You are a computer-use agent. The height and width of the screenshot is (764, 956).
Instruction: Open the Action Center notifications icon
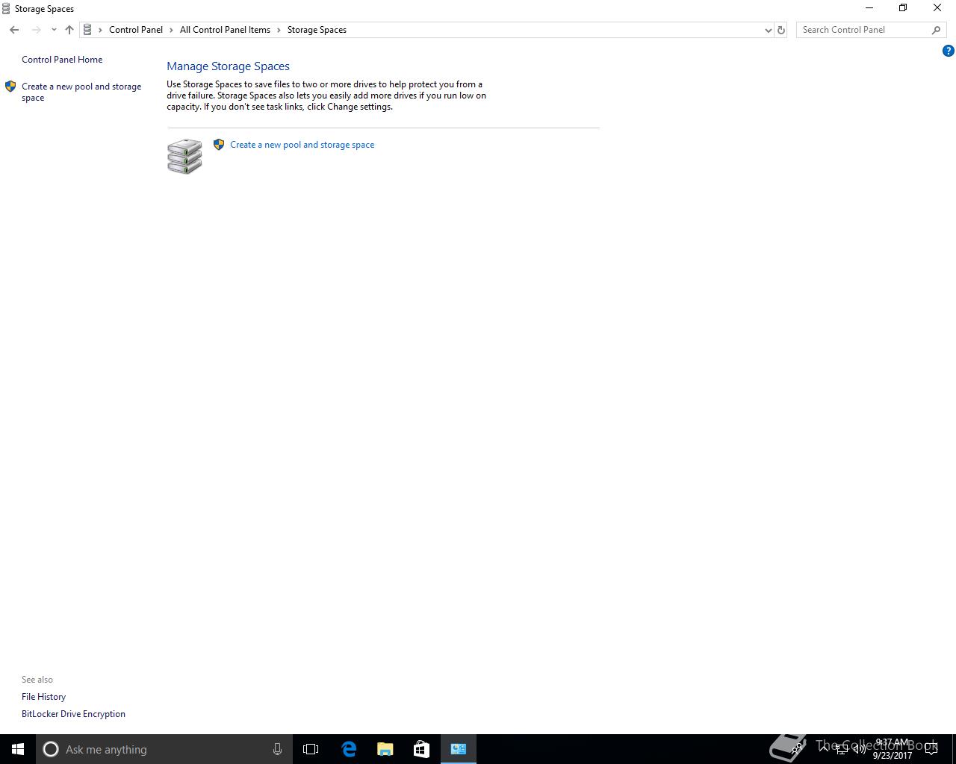[x=931, y=749]
